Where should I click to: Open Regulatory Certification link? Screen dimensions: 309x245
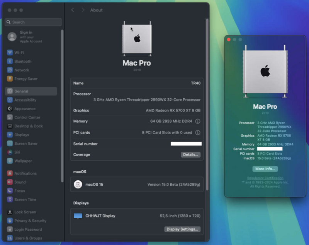coord(265,178)
